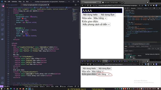The width and height of the screenshot is (161, 90).
Task: Click Home icon in top Chrome window
Action: (x=91, y=5)
